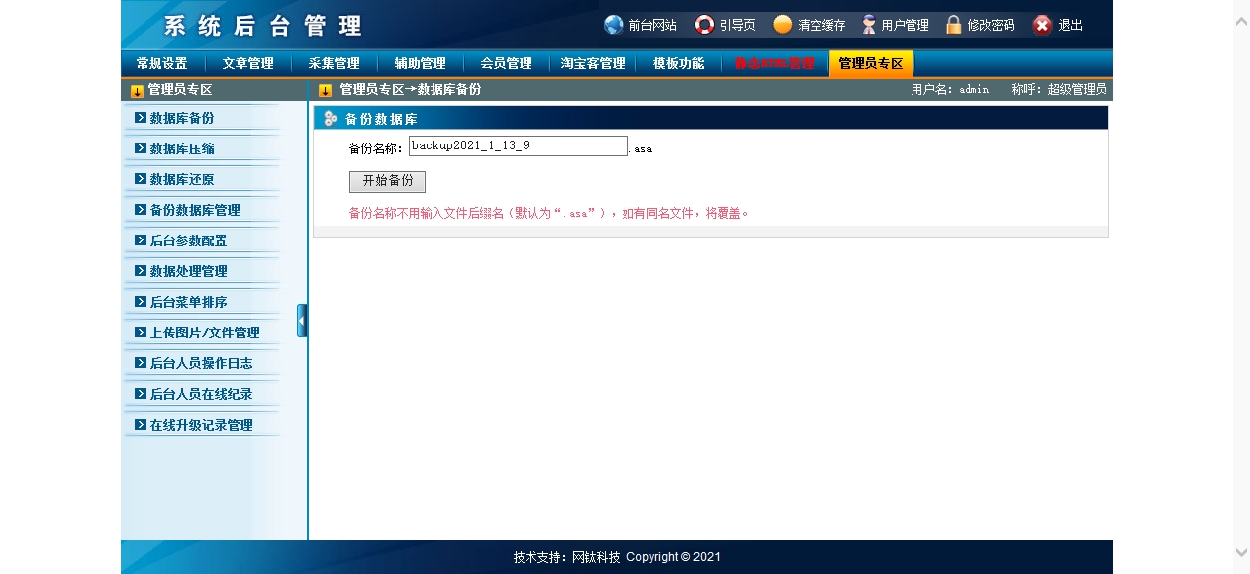This screenshot has height=574, width=1250.
Task: Click the arrow icon beside 备份数据库管理
Action: 141,210
